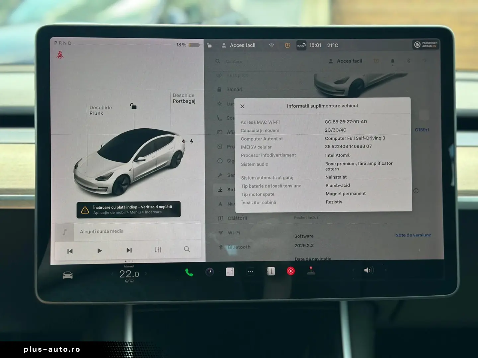Tap the MAC address CC:88:26:27:9D:AD
Screen dimensions: 478x358
coord(346,122)
